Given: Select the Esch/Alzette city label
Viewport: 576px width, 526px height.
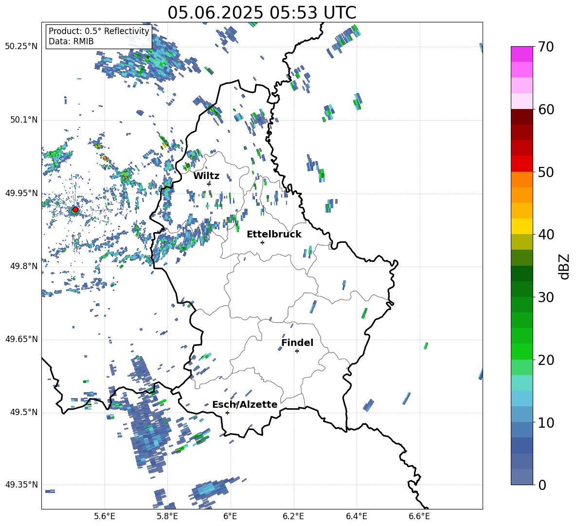Looking at the screenshot, I should tap(245, 404).
